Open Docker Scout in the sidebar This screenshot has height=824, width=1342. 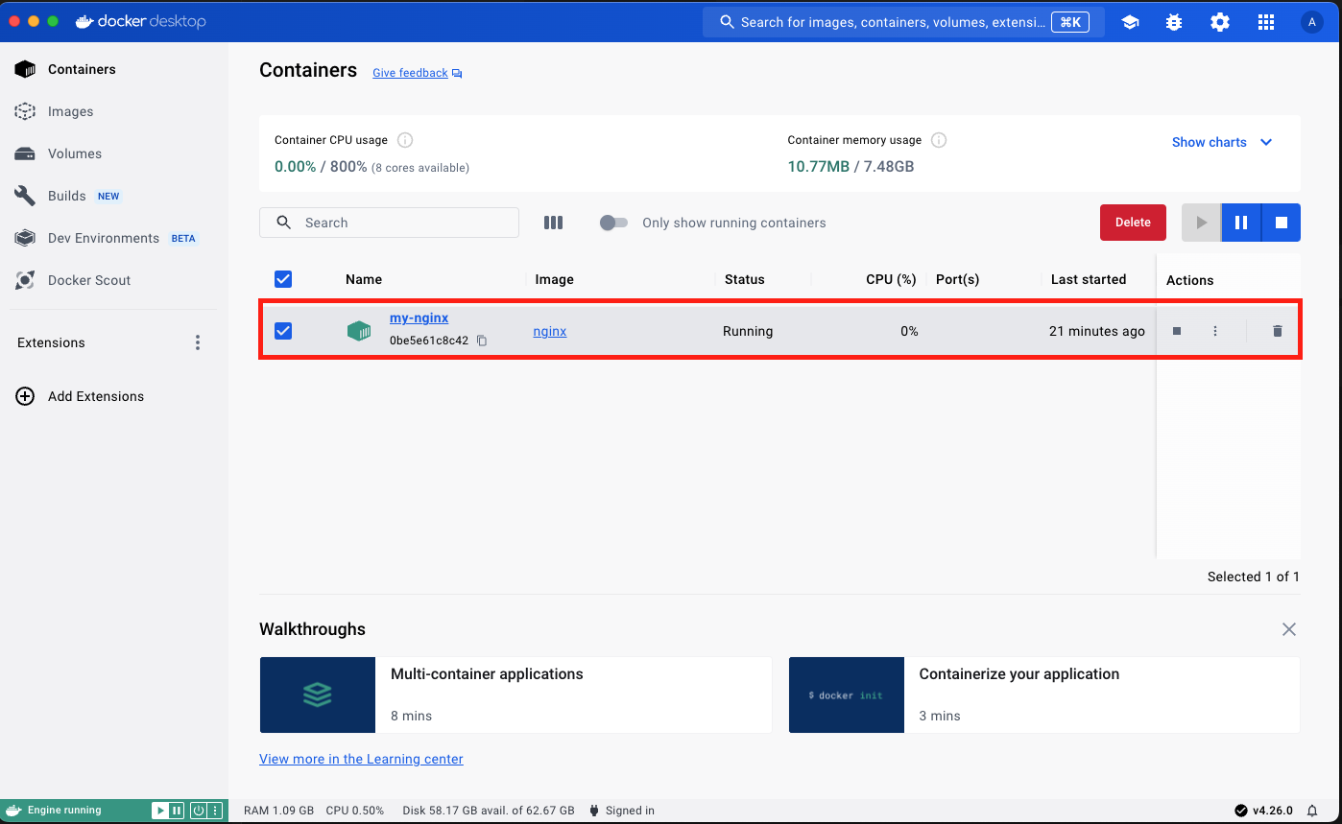[89, 280]
